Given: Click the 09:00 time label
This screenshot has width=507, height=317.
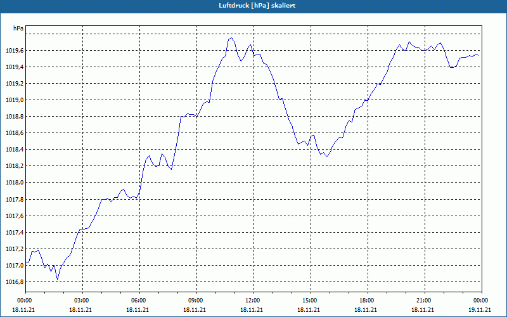Looking at the screenshot, I should tap(196, 300).
